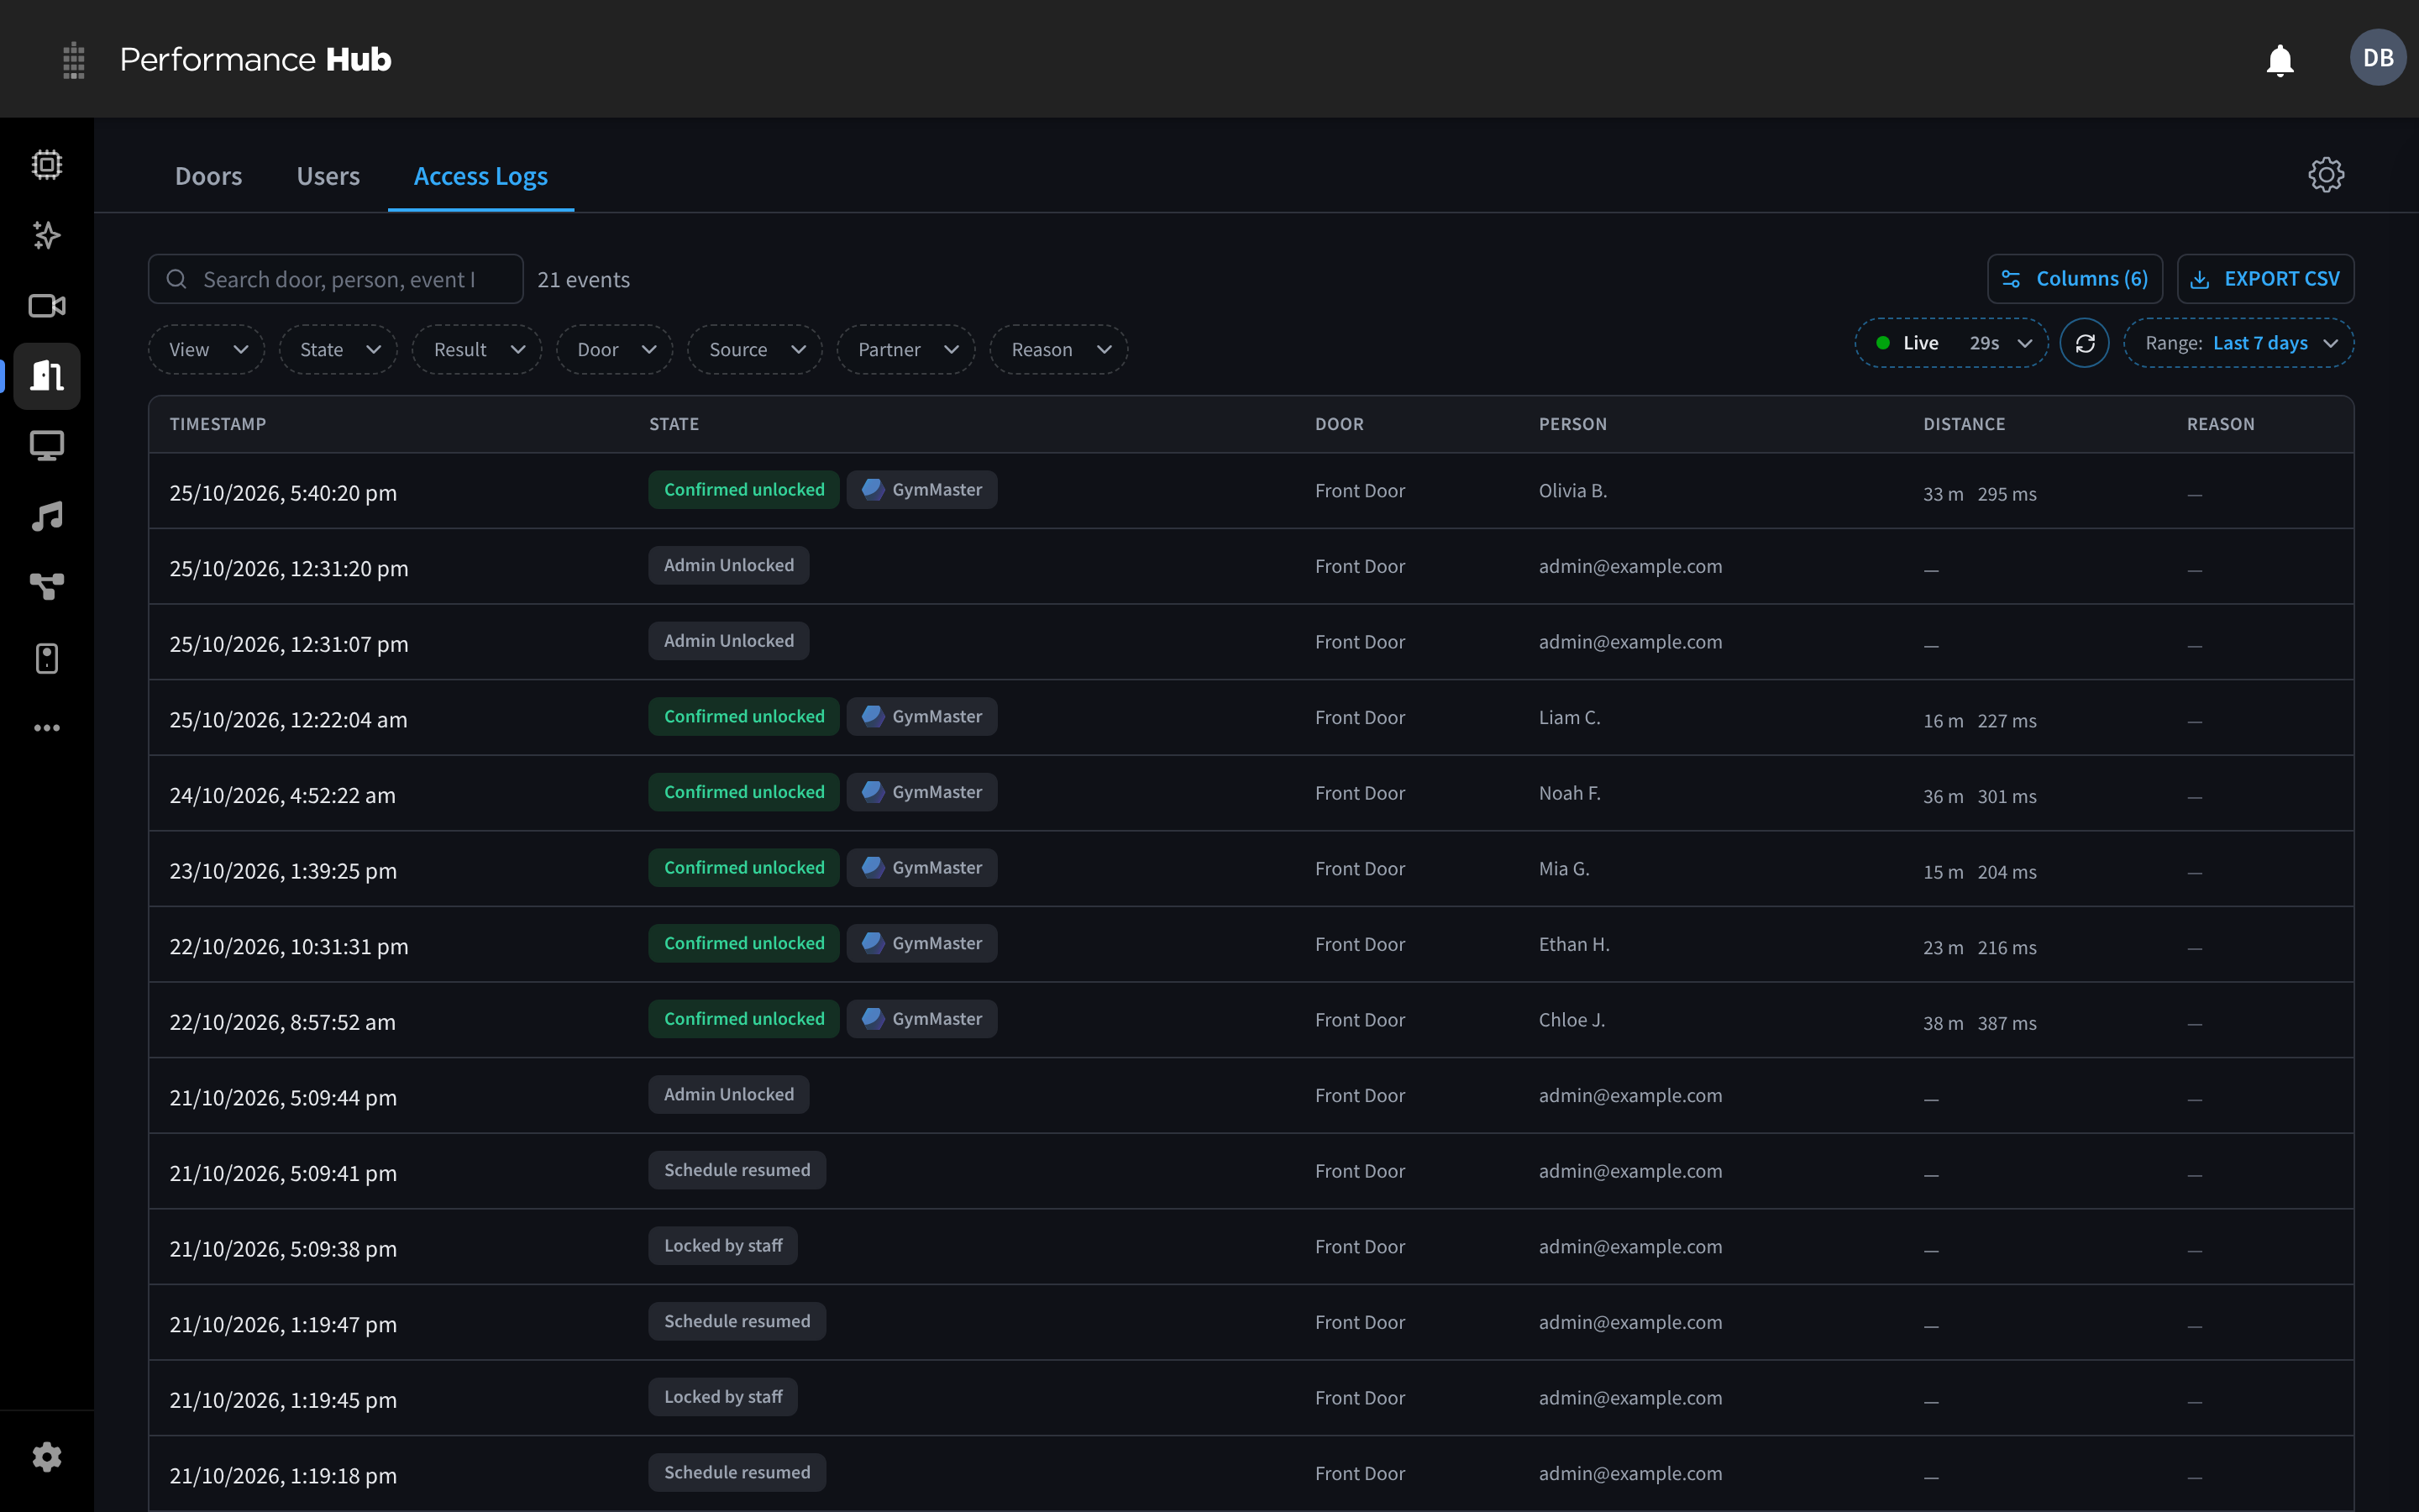Open the notifications bell
2419x1512 pixels.
(2279, 60)
